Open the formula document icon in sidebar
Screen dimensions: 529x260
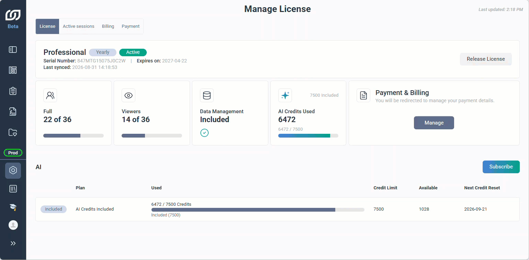(x=13, y=111)
